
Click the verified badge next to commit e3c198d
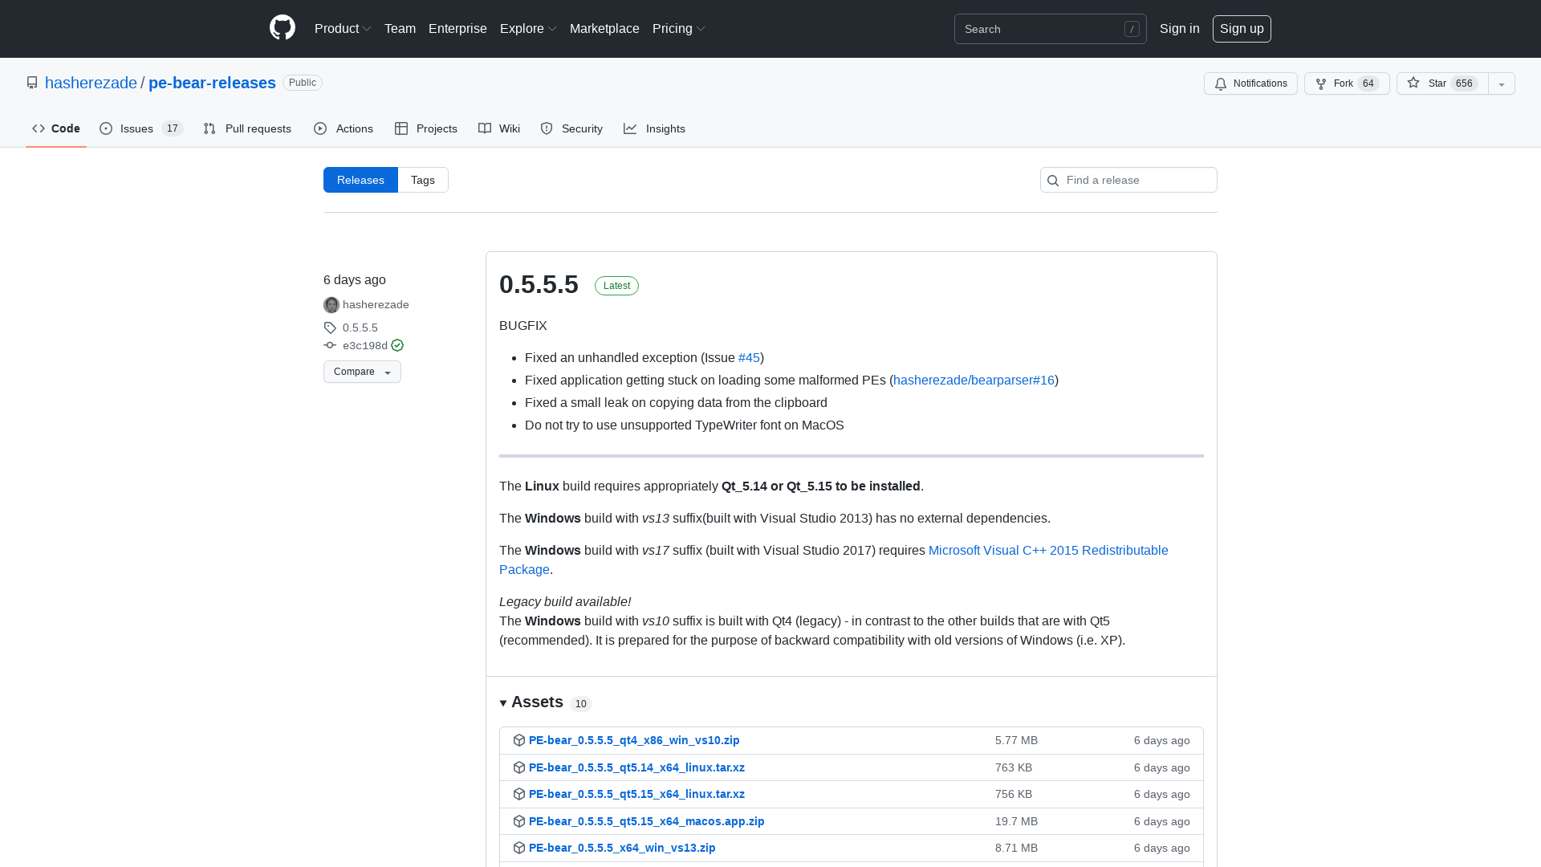click(397, 345)
